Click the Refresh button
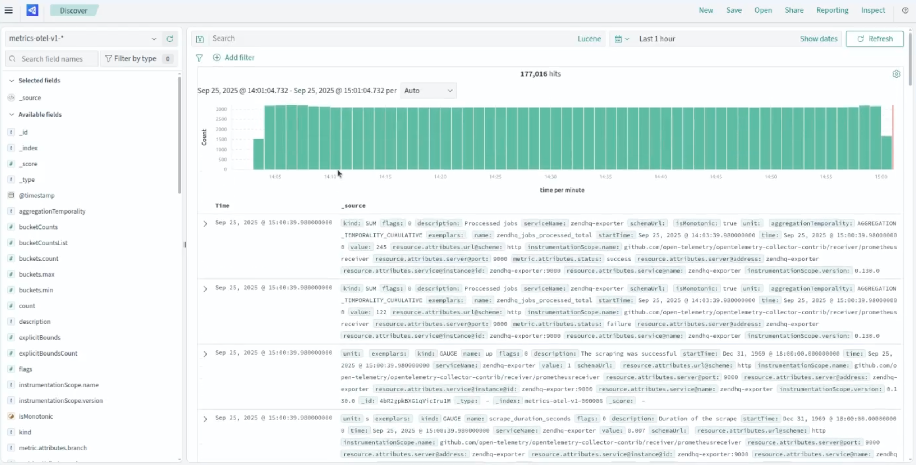 tap(874, 39)
